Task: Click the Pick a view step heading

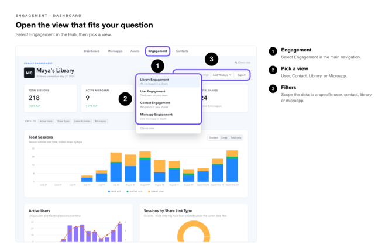Action: pos(294,68)
